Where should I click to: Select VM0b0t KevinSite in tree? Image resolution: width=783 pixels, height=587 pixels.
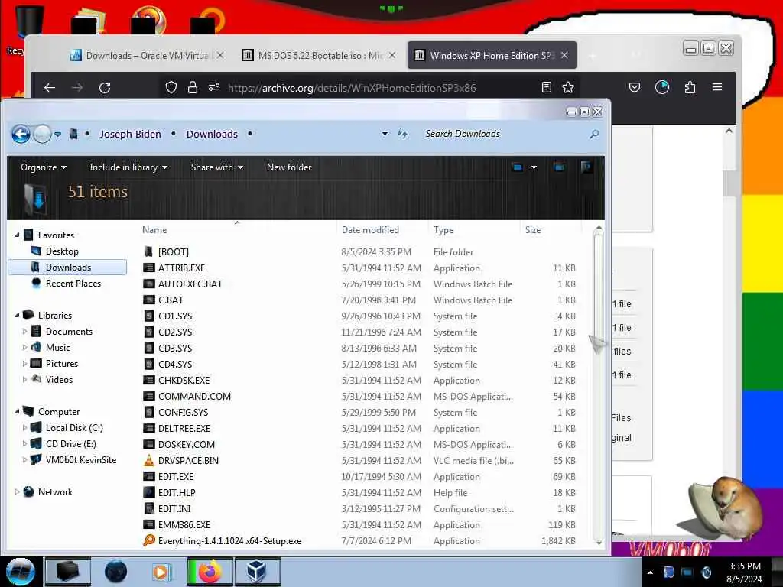[80, 459]
